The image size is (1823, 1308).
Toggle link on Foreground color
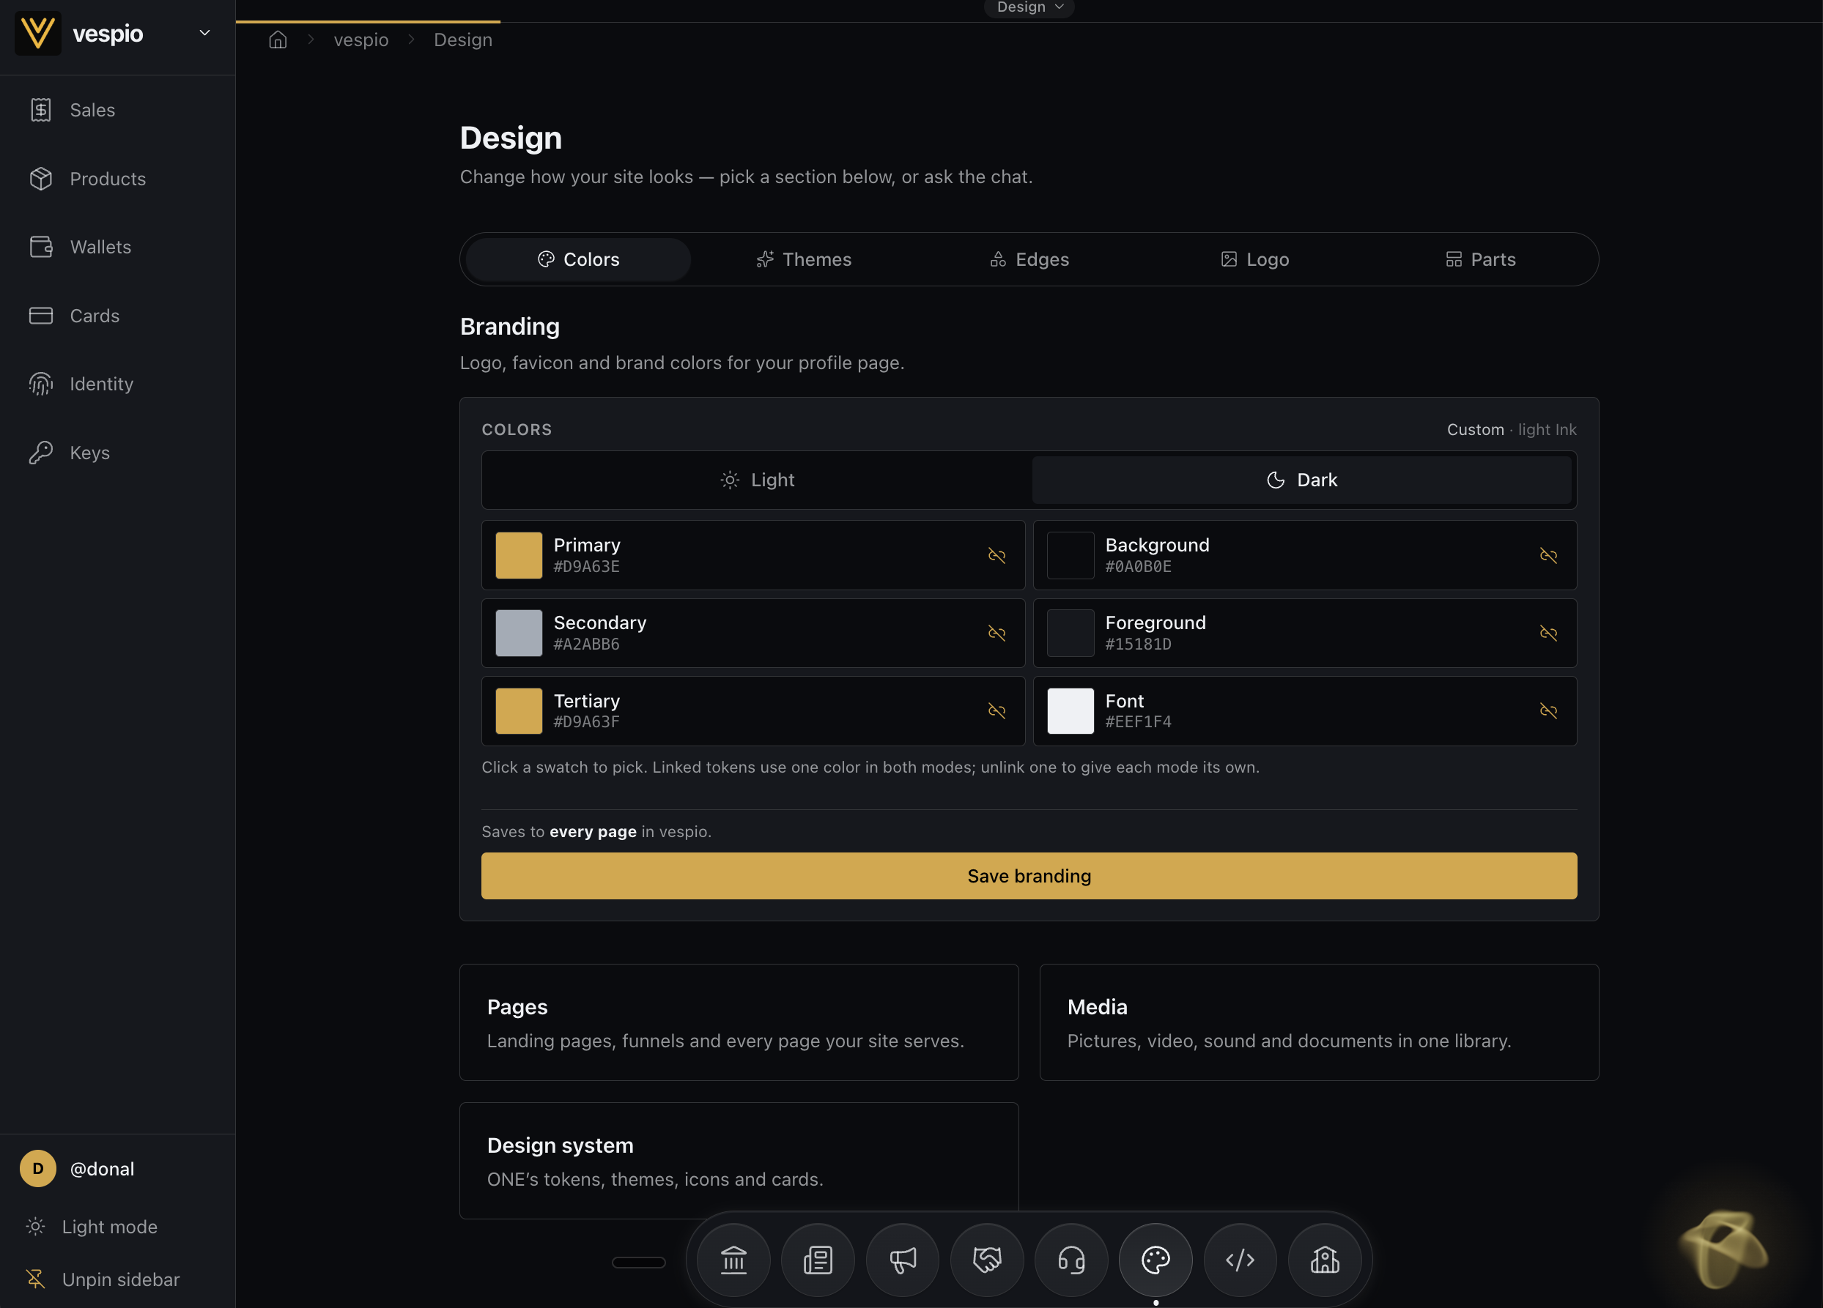(1548, 633)
